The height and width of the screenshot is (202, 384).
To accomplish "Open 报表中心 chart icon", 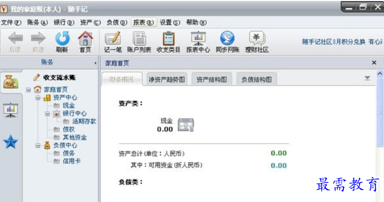I will click(x=198, y=38).
